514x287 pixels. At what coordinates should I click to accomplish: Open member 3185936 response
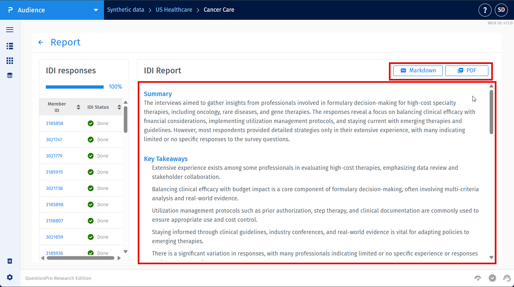click(55, 253)
